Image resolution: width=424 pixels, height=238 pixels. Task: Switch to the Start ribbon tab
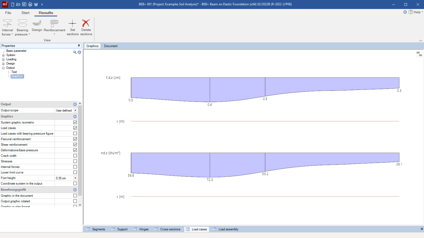point(25,13)
